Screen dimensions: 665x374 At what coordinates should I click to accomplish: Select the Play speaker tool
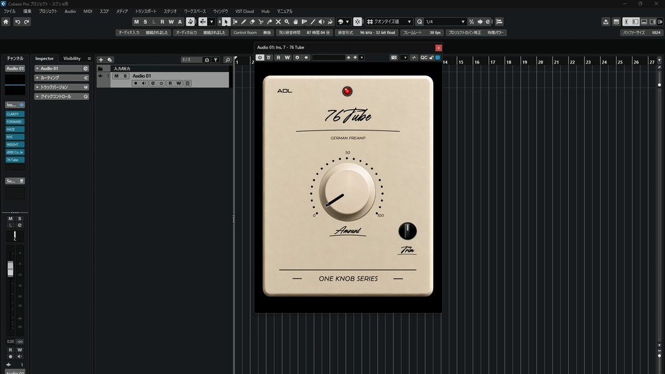[x=321, y=21]
